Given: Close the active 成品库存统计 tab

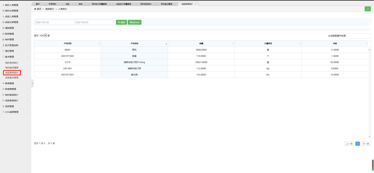Looking at the screenshot, I should coord(195,4).
